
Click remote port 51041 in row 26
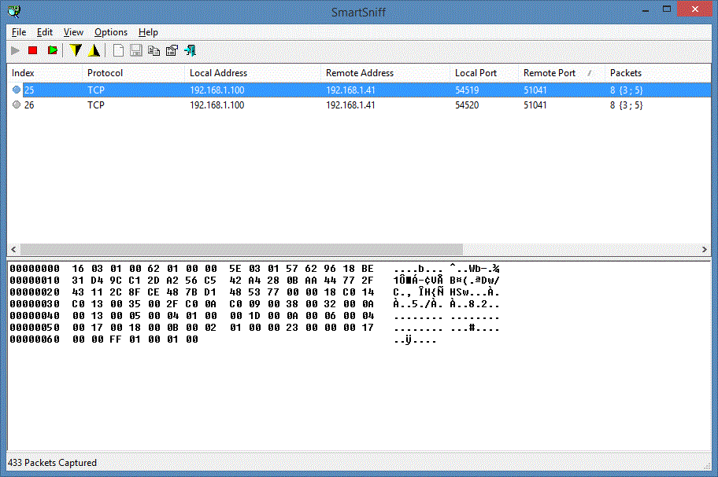[x=535, y=105]
